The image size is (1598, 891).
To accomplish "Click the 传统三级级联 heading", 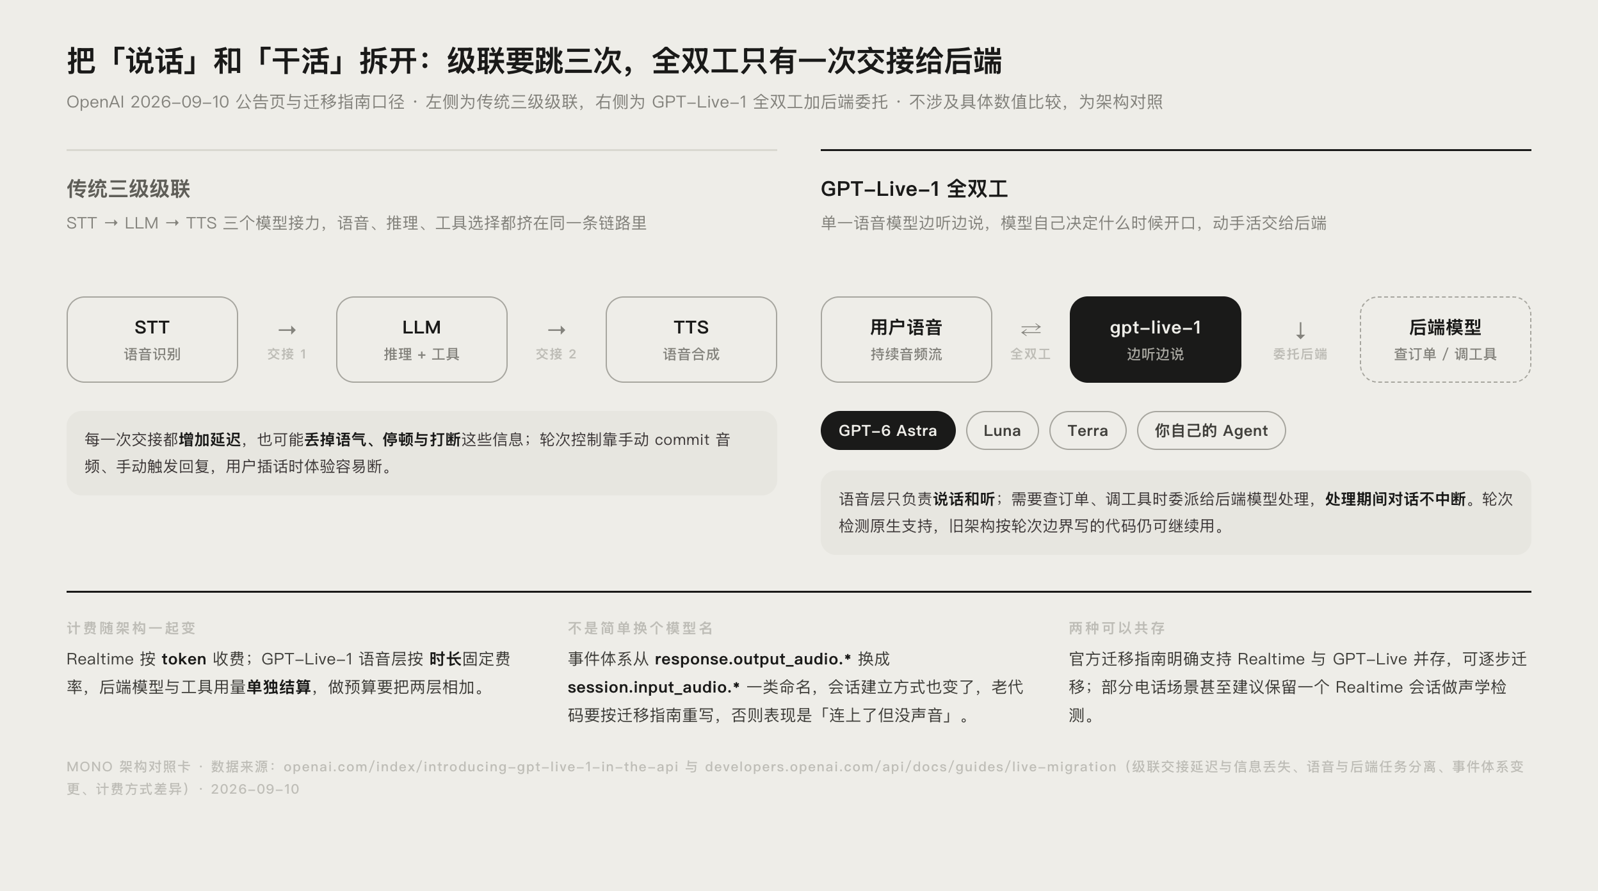I will pos(129,189).
